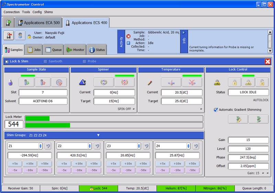Image resolution: width=275 pixels, height=193 pixels.
Task: Click the sample changer icon left of user icon
Action: pos(9,36)
